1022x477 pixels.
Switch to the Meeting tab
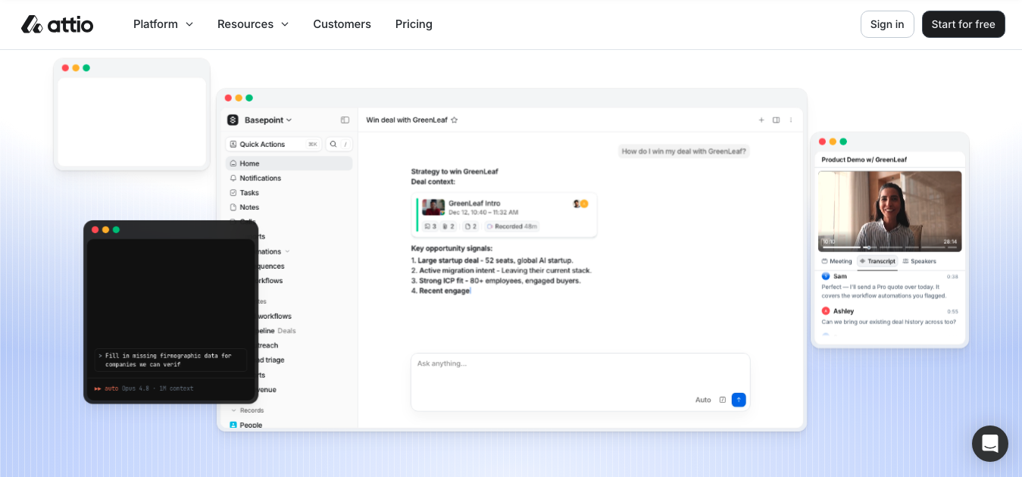point(837,261)
